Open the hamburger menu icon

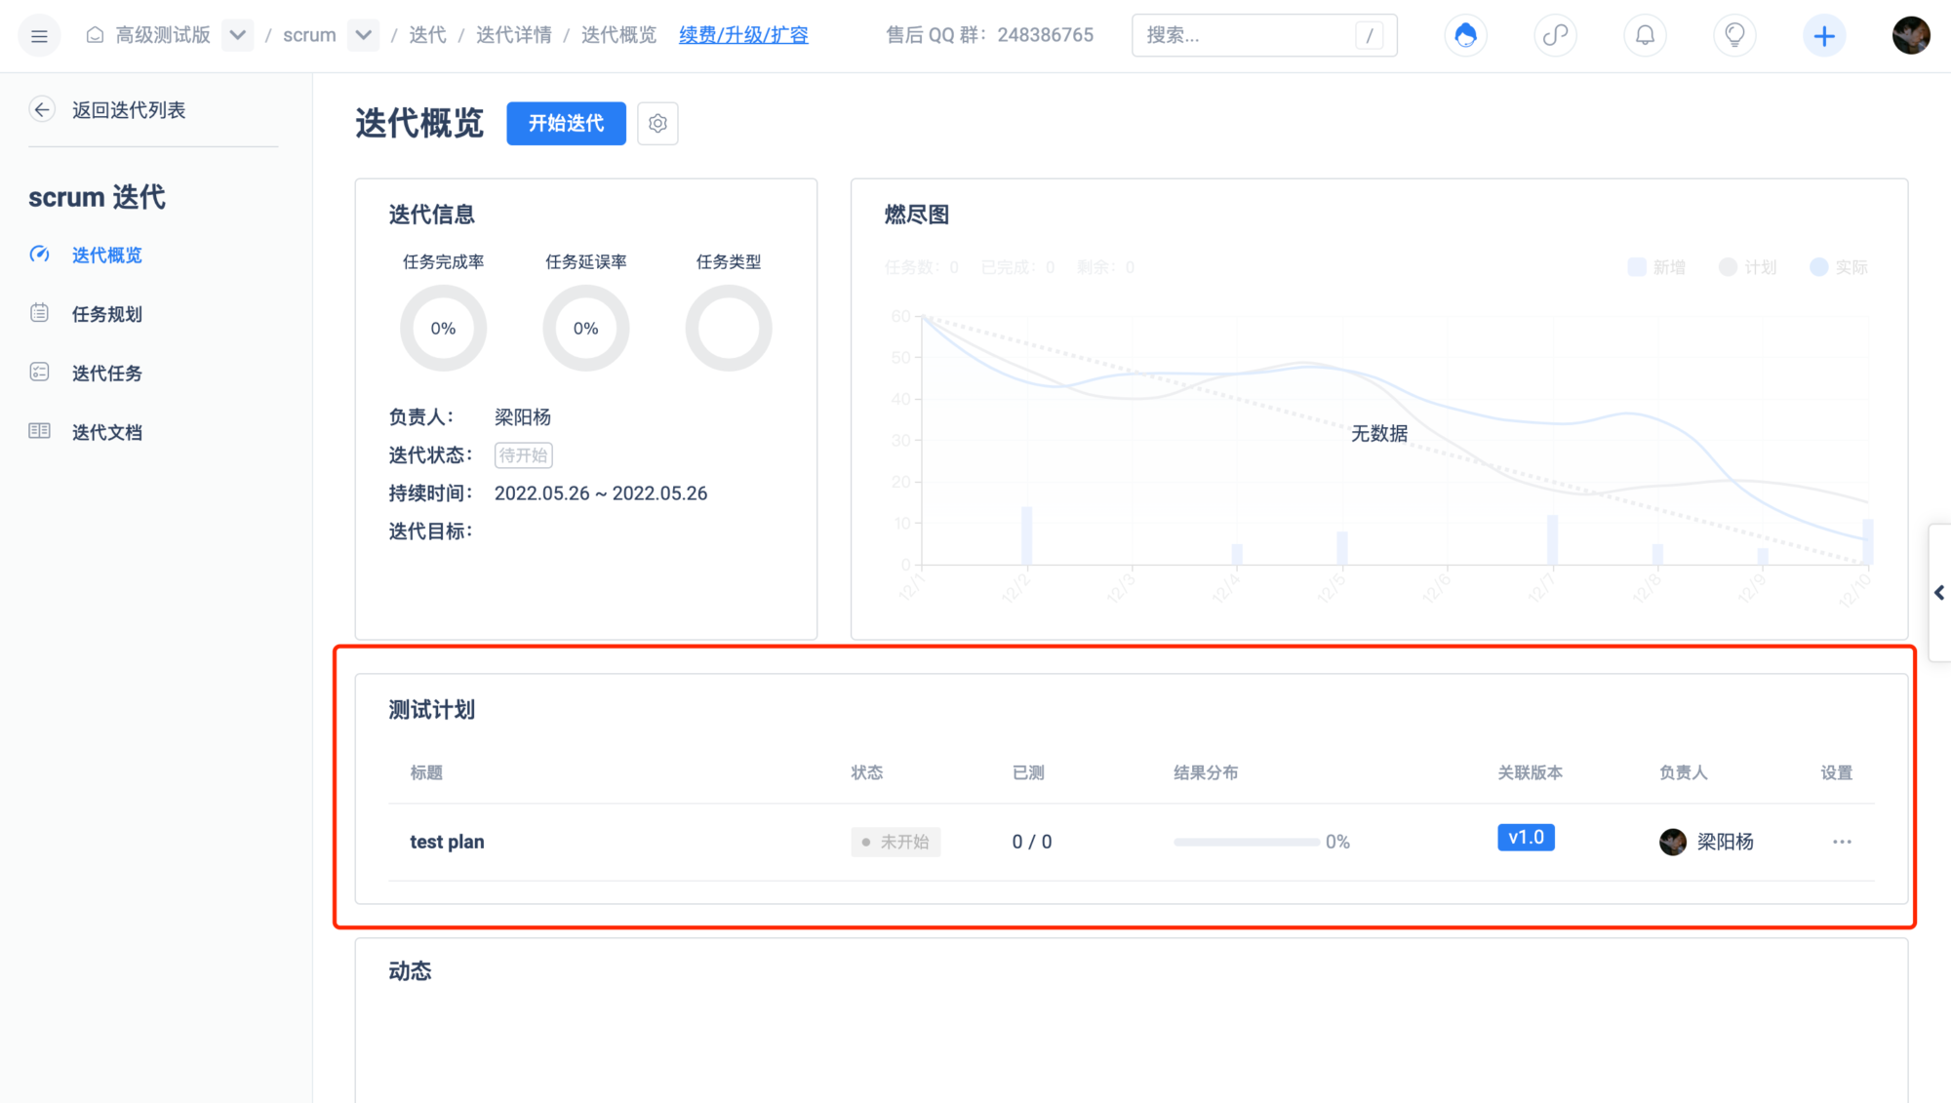[x=39, y=36]
